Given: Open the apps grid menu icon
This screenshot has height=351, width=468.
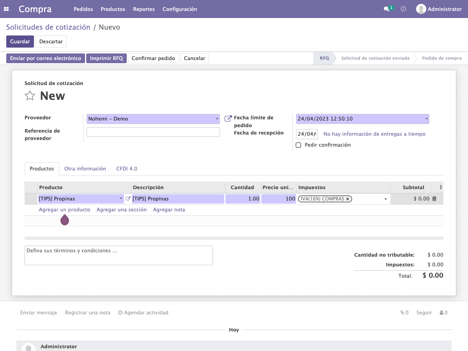Looking at the screenshot, I should coord(6,9).
